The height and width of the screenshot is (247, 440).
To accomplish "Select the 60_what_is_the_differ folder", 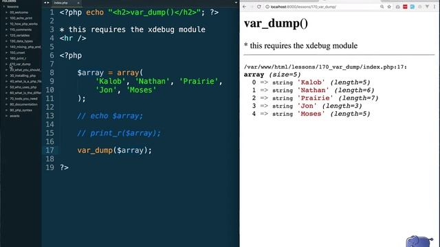I will click(x=25, y=93).
